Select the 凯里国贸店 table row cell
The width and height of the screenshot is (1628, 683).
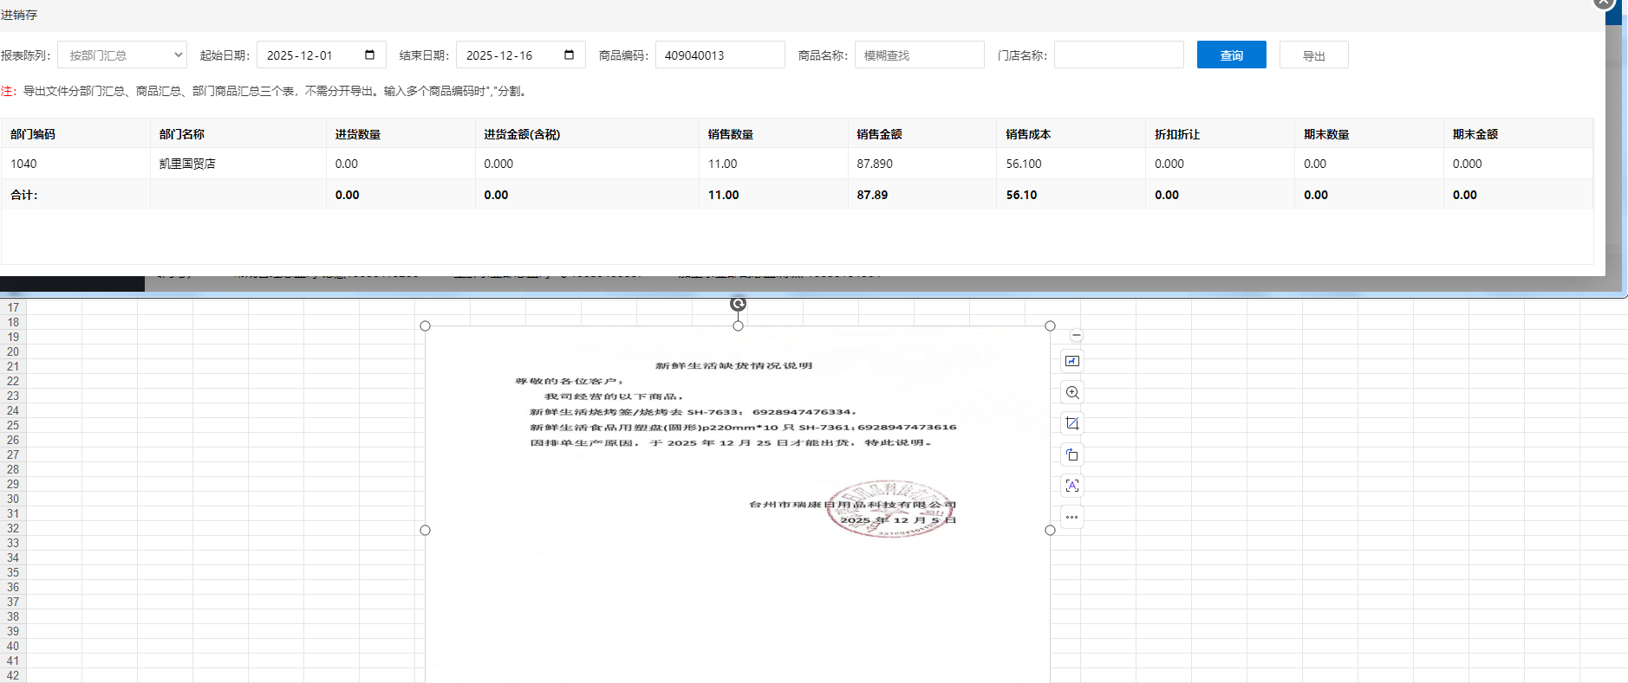point(187,164)
